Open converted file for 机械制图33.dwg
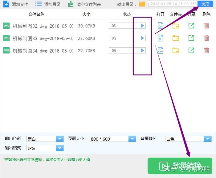This screenshot has width=216, height=178. [161, 38]
